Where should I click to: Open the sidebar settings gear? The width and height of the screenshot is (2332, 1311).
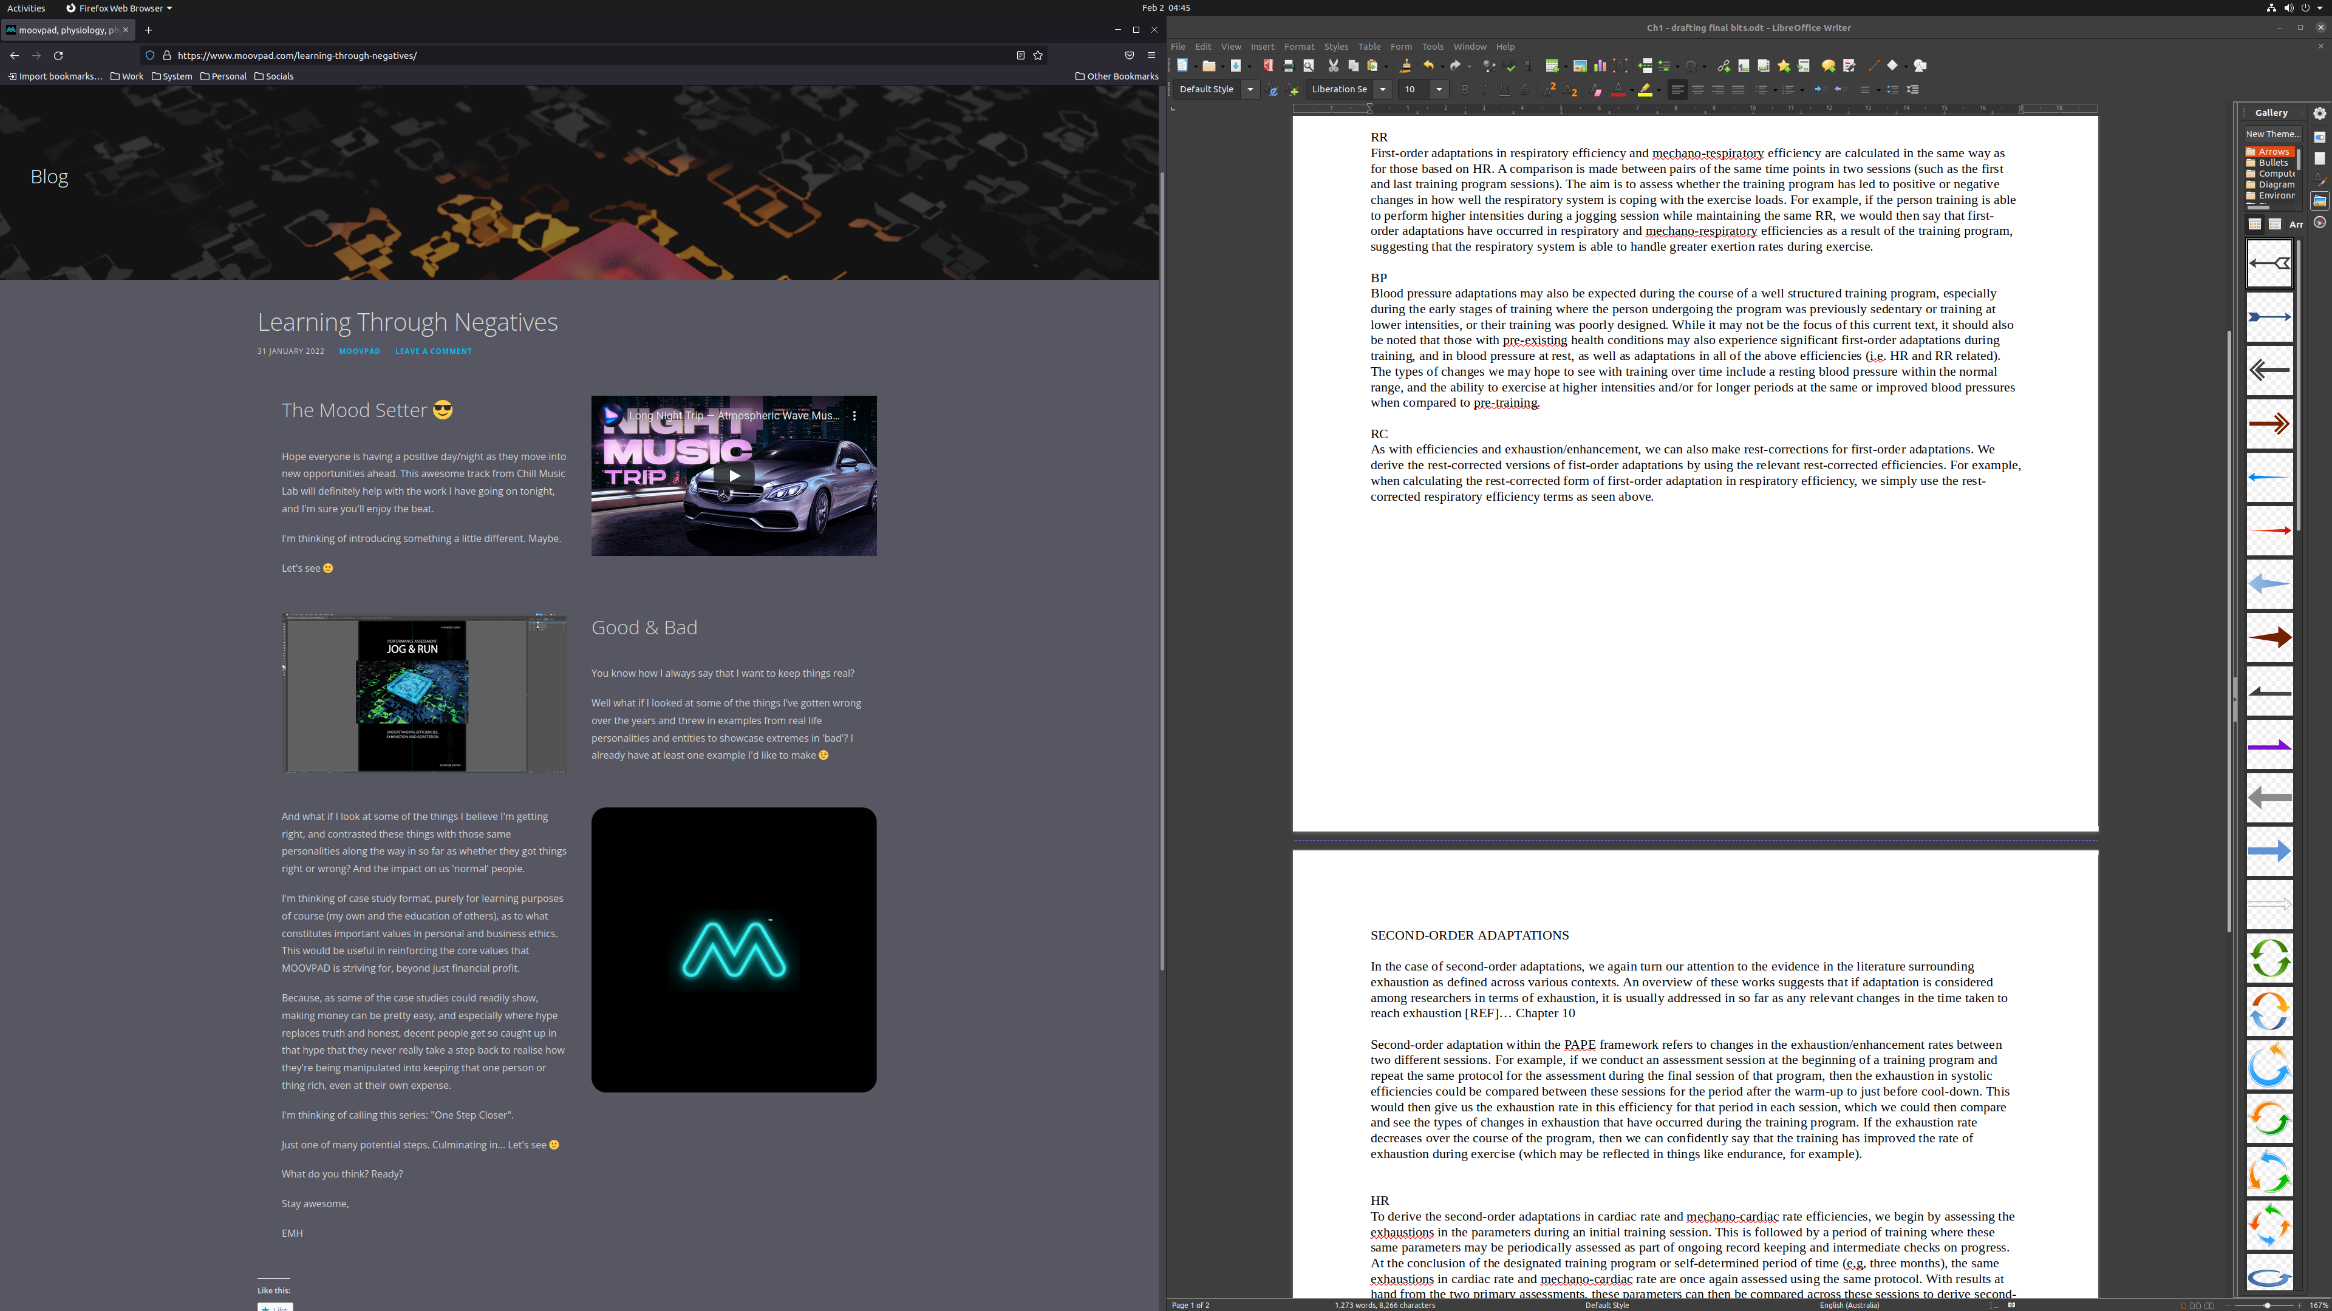point(2319,113)
